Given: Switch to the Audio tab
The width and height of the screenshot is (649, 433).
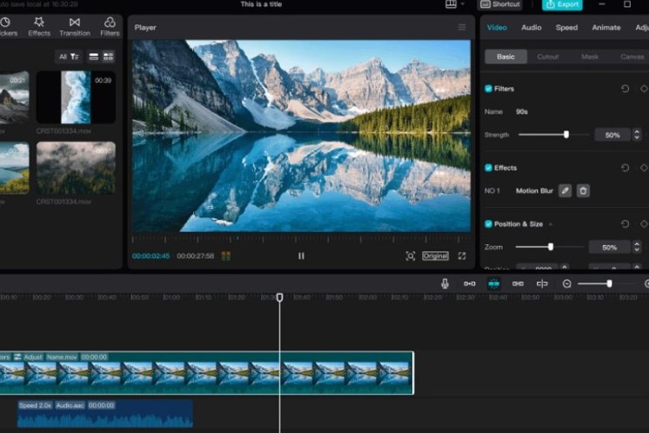Looking at the screenshot, I should coord(531,27).
